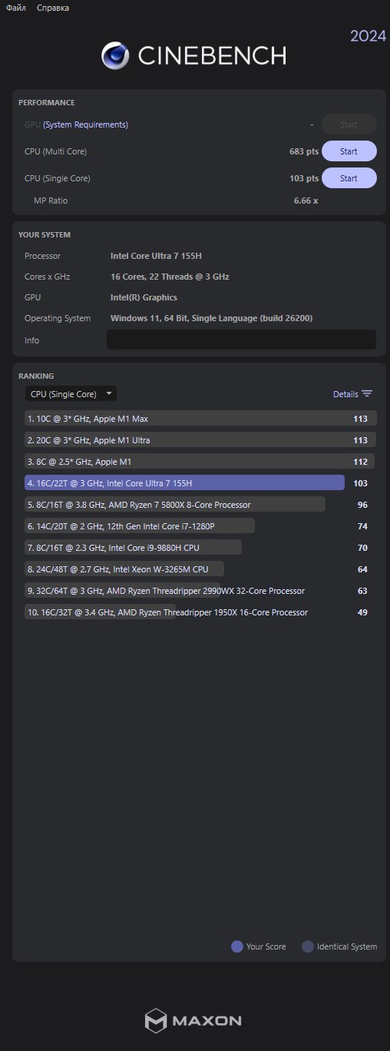Start the CPU (Multi Core) benchmark
The image size is (390, 1051).
pos(349,151)
